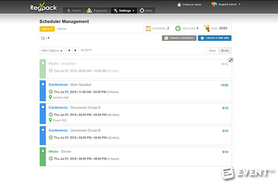278x184 pixels.
Task: Click the Settings wrench icon
Action: tap(115, 11)
